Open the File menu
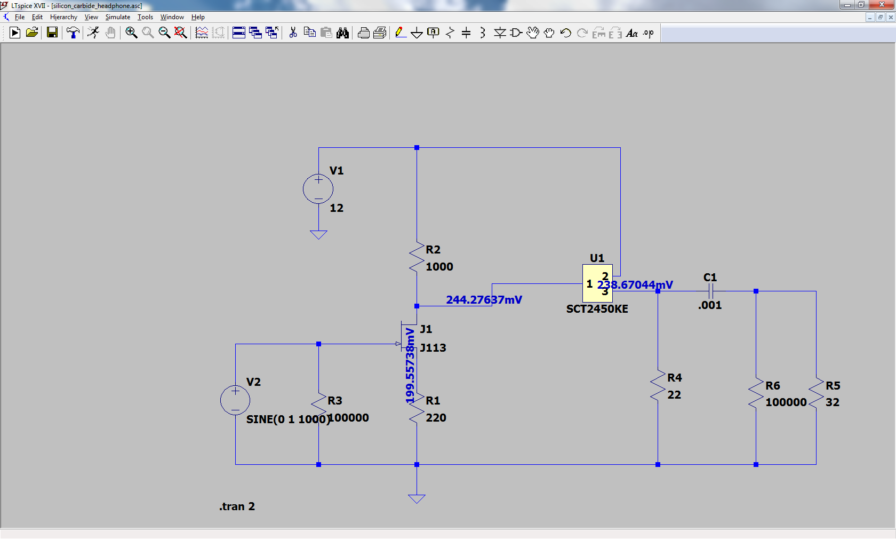Screen dimensions: 896x539 [20, 17]
